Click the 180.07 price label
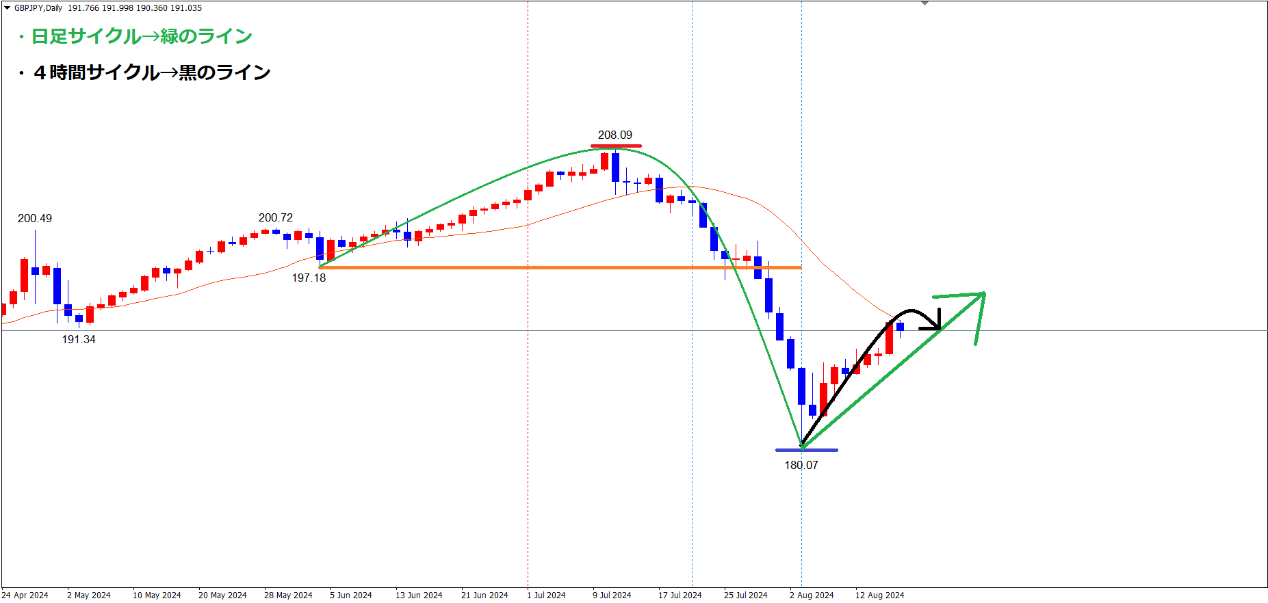1268x603 pixels. 801,465
